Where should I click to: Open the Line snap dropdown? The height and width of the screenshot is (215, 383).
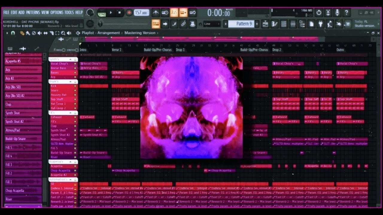pyautogui.click(x=211, y=24)
